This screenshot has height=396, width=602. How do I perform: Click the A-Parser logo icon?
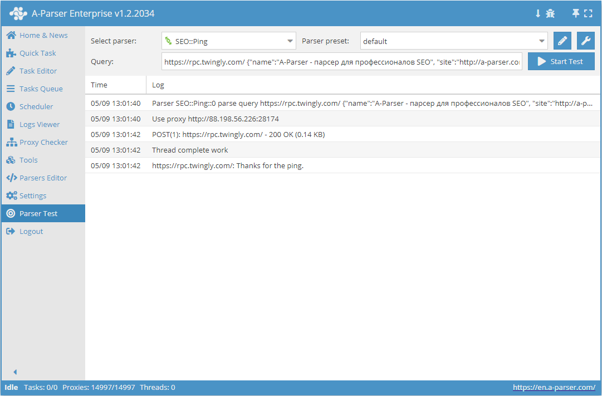coord(18,13)
